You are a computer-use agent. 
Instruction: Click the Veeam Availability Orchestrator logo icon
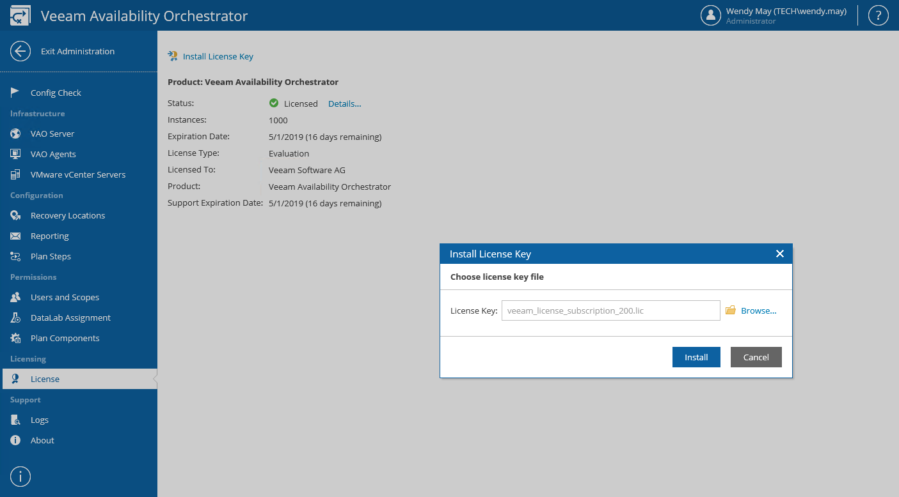[20, 15]
